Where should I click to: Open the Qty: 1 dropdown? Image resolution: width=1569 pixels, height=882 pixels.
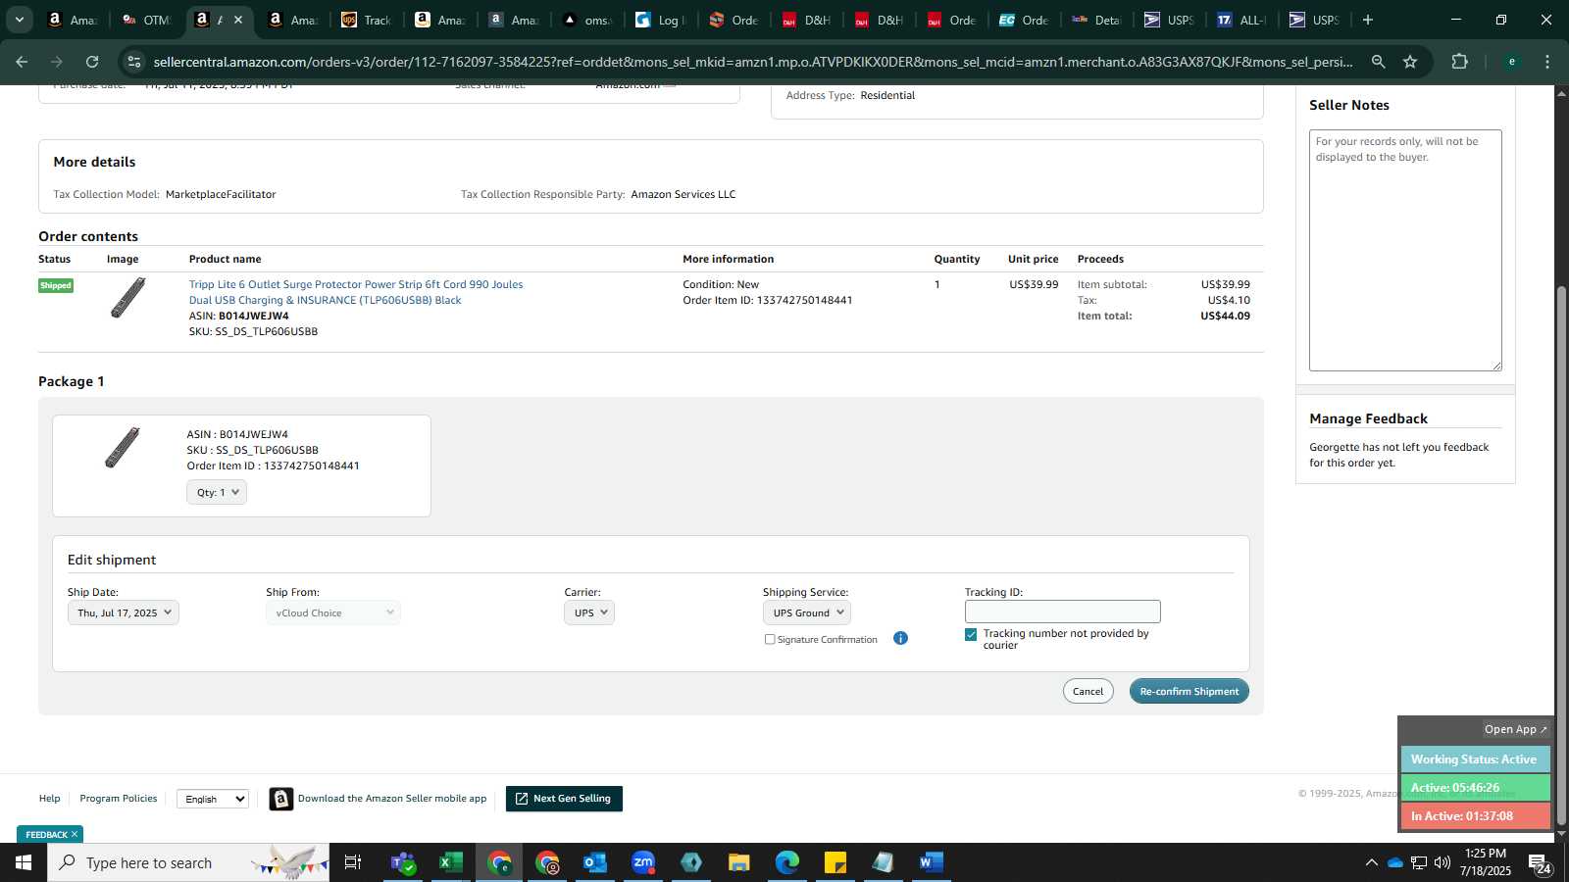(x=217, y=492)
